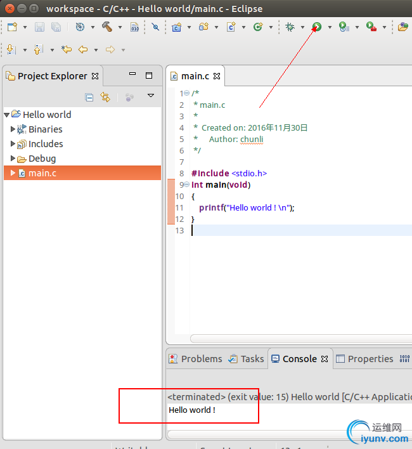Expand the Binaries folder

click(13, 129)
